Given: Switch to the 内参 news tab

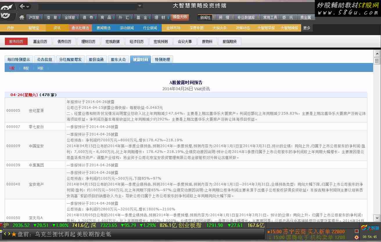Looking at the screenshot, I should [11, 28].
